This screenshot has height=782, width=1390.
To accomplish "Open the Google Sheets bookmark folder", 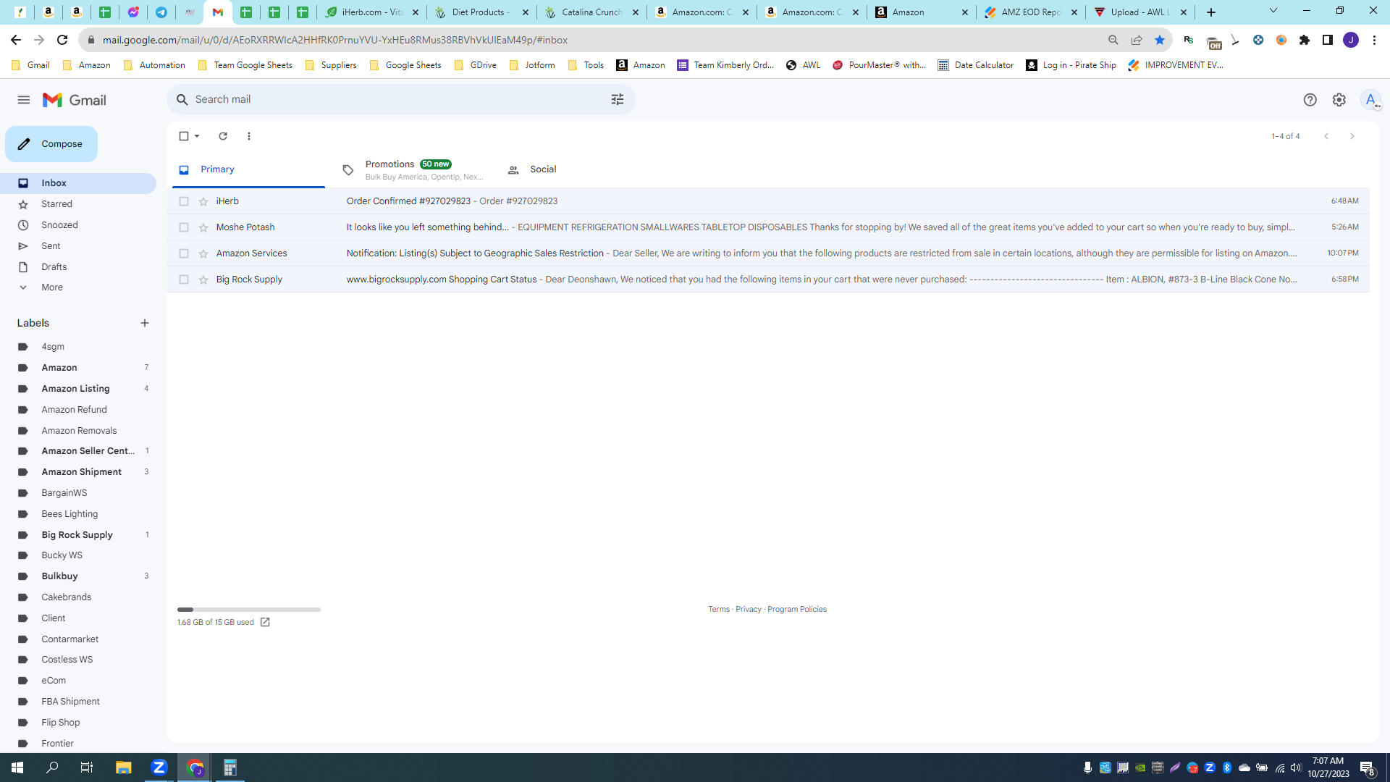I will tap(405, 65).
